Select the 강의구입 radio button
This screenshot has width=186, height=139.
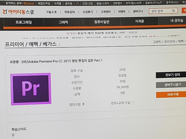pyautogui.click(x=83, y=104)
